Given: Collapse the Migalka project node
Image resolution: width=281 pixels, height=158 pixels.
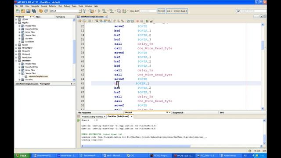Looking at the screenshot, I should [x=16, y=23].
